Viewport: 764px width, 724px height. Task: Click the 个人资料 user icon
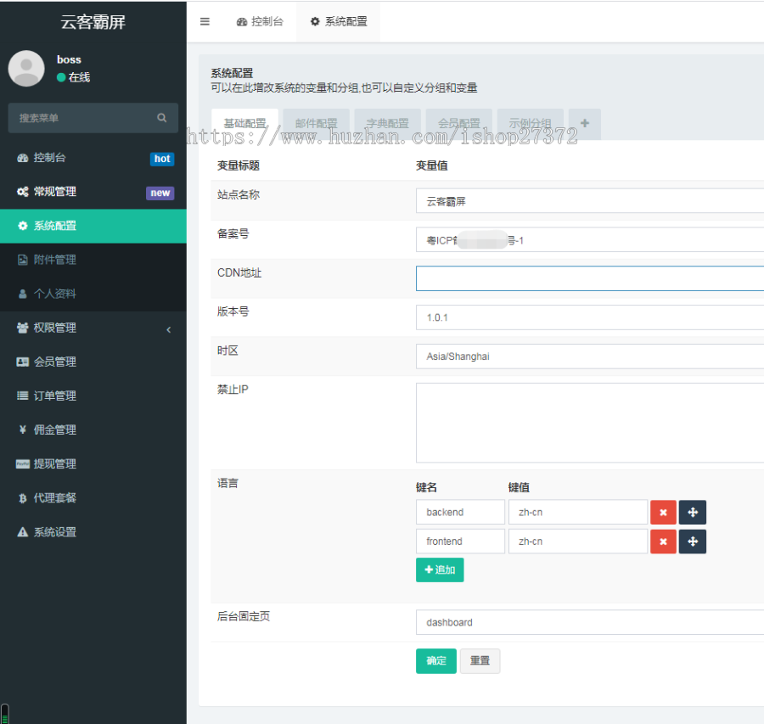tap(22, 294)
